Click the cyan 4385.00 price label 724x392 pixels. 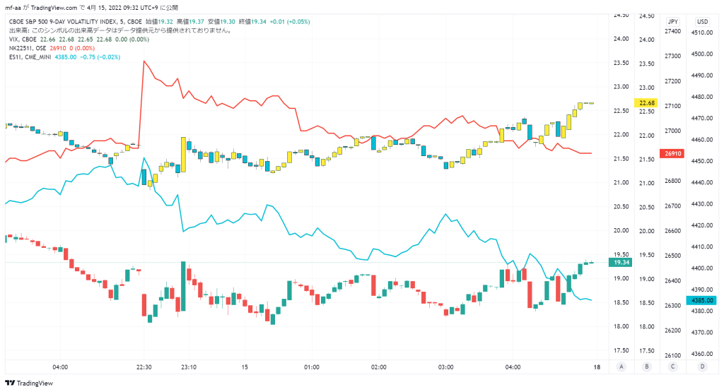[702, 300]
